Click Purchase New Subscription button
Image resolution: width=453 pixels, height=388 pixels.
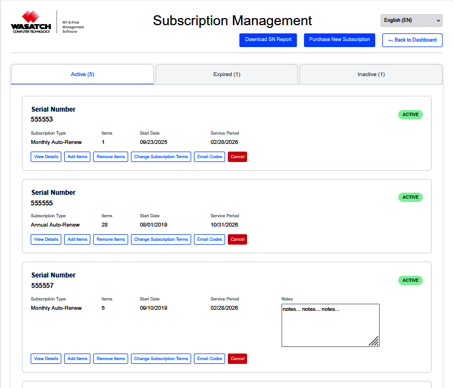(x=339, y=40)
